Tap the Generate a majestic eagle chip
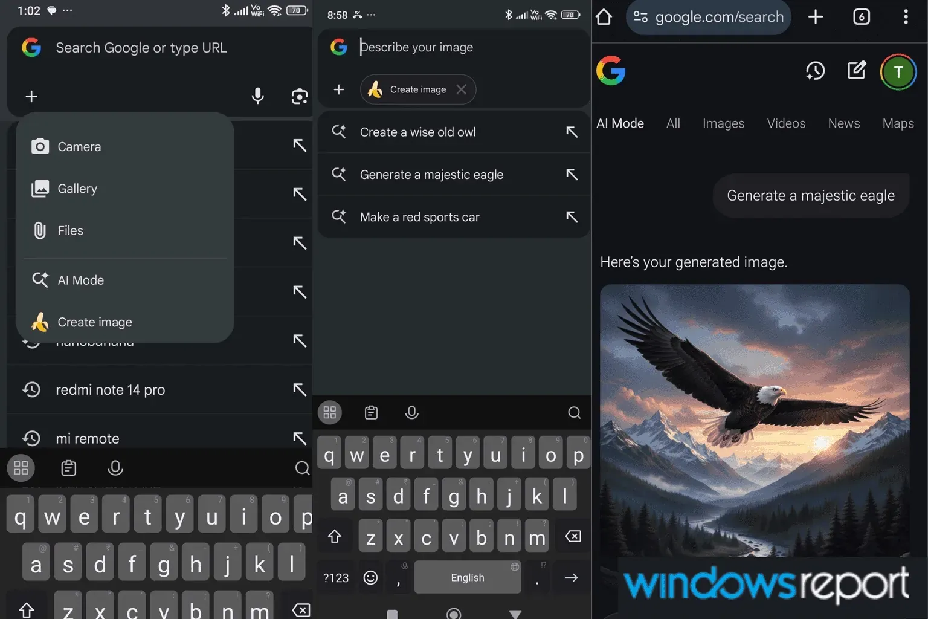The height and width of the screenshot is (619, 928). [811, 195]
